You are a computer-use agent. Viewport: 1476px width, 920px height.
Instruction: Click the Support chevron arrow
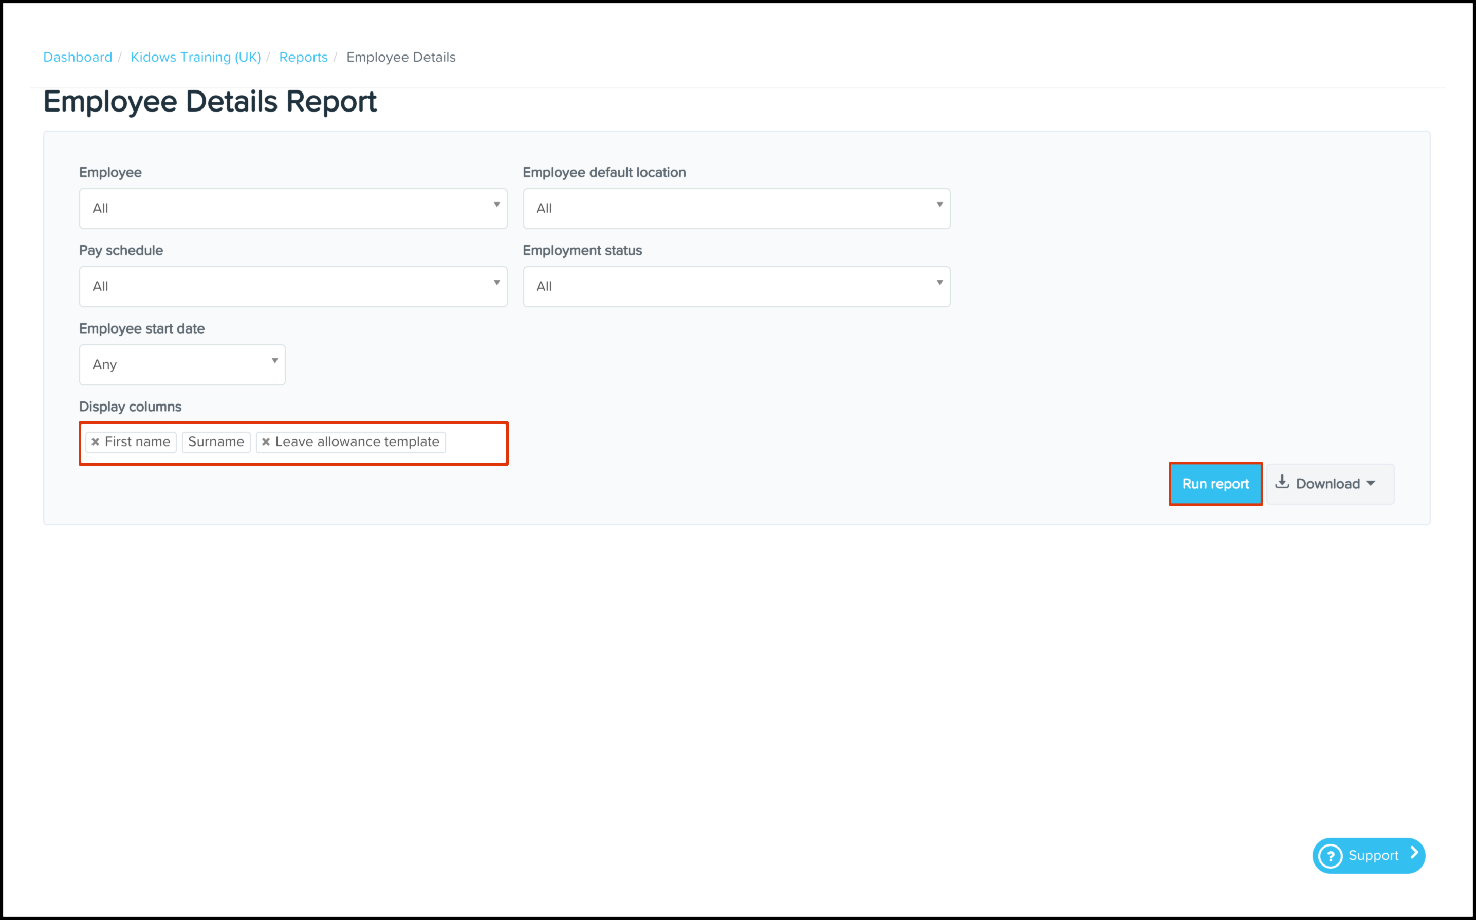[x=1414, y=854]
